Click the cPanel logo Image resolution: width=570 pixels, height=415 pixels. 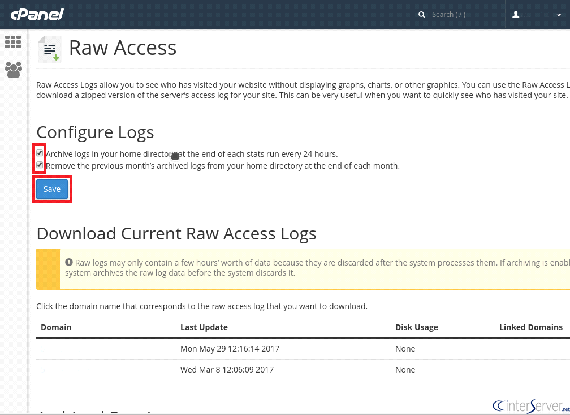tap(37, 15)
